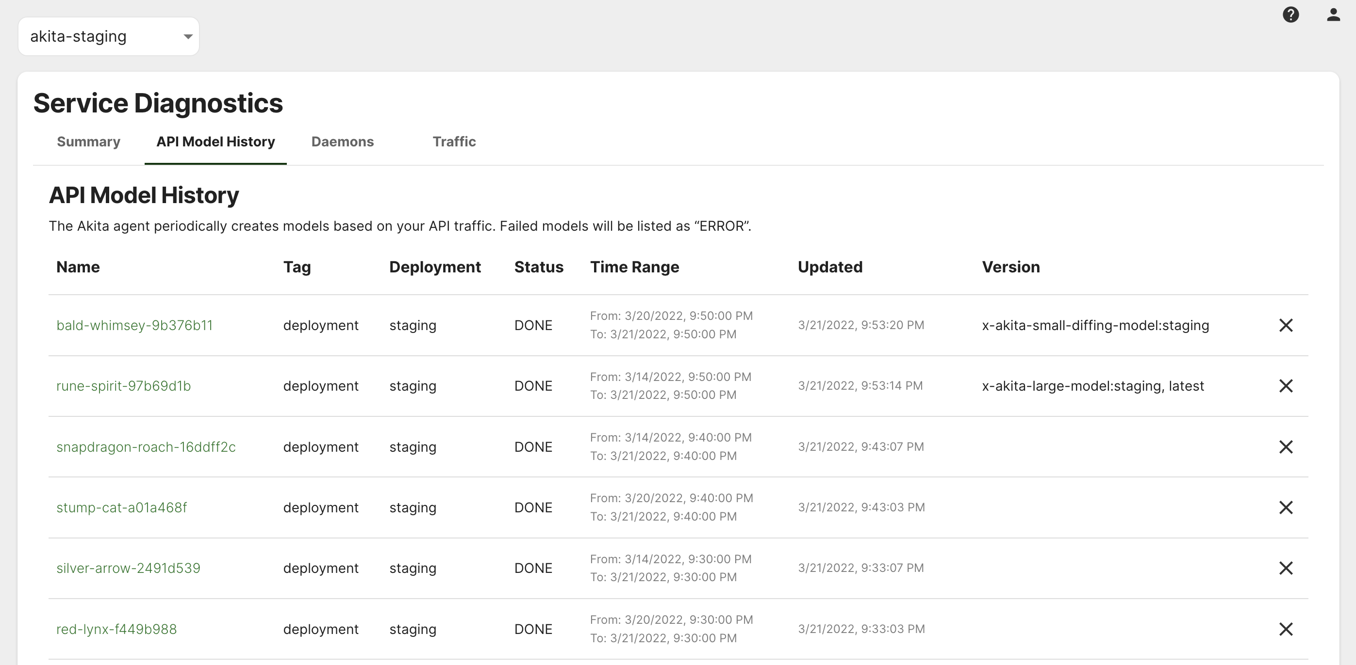The image size is (1356, 665).
Task: Click X icon for snapdragon-roach-16ddff2c row
Action: tap(1286, 447)
